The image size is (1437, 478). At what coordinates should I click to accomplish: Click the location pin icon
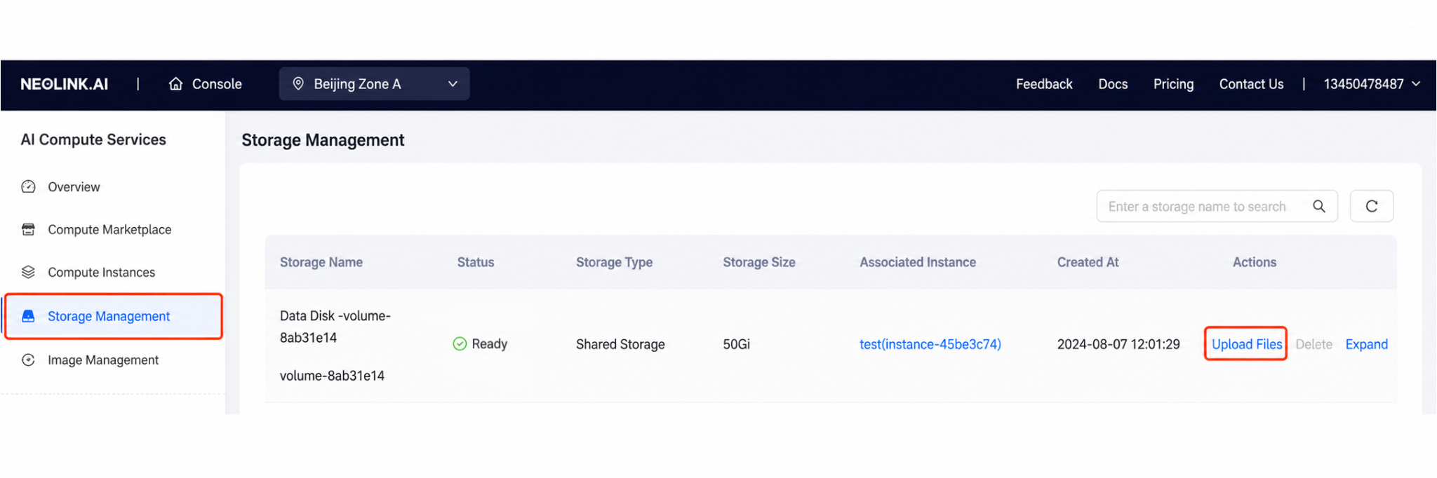[298, 83]
